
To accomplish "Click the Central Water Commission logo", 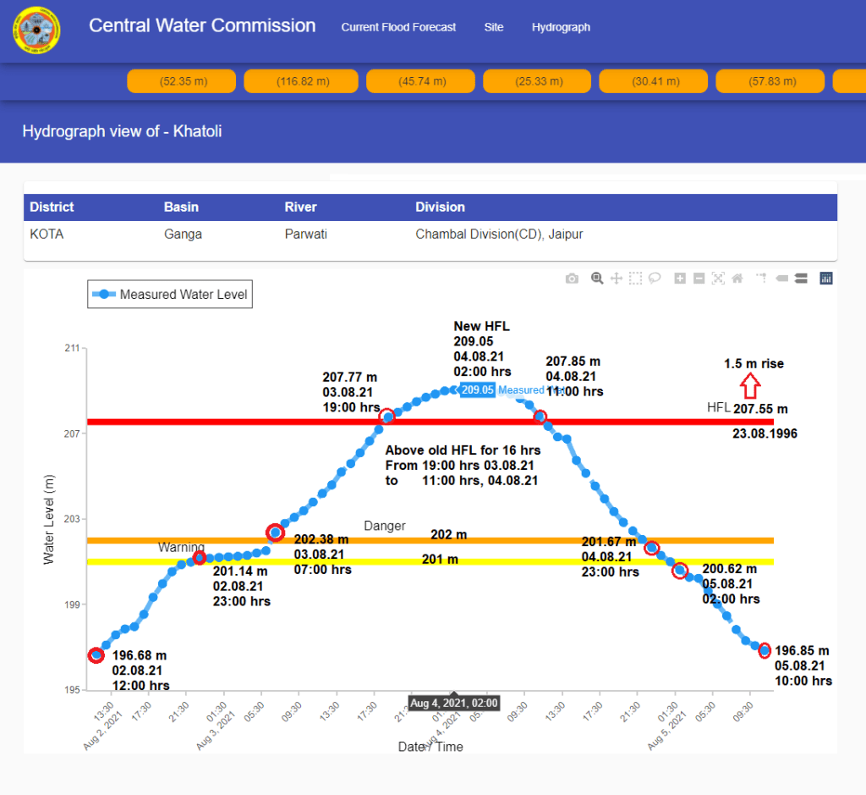I will [x=36, y=30].
